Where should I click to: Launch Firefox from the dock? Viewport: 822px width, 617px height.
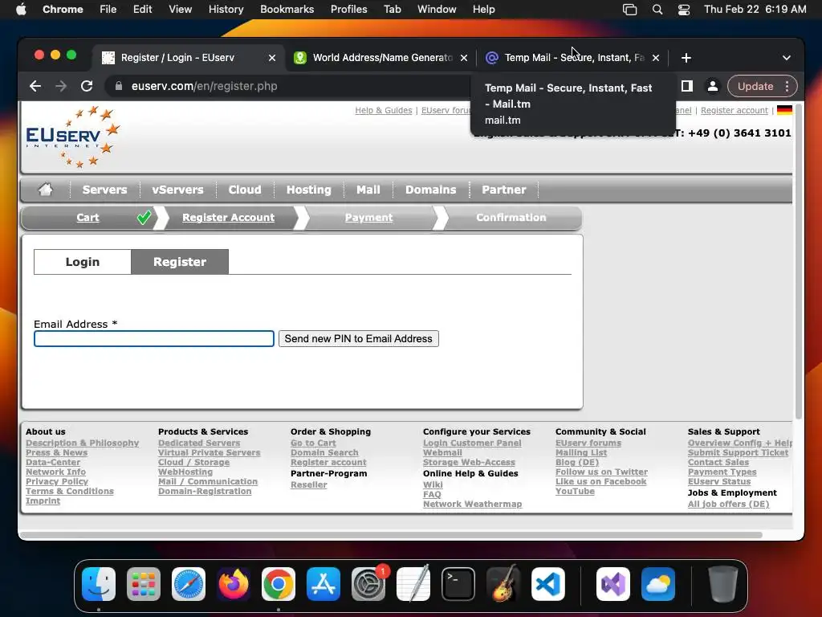[234, 584]
